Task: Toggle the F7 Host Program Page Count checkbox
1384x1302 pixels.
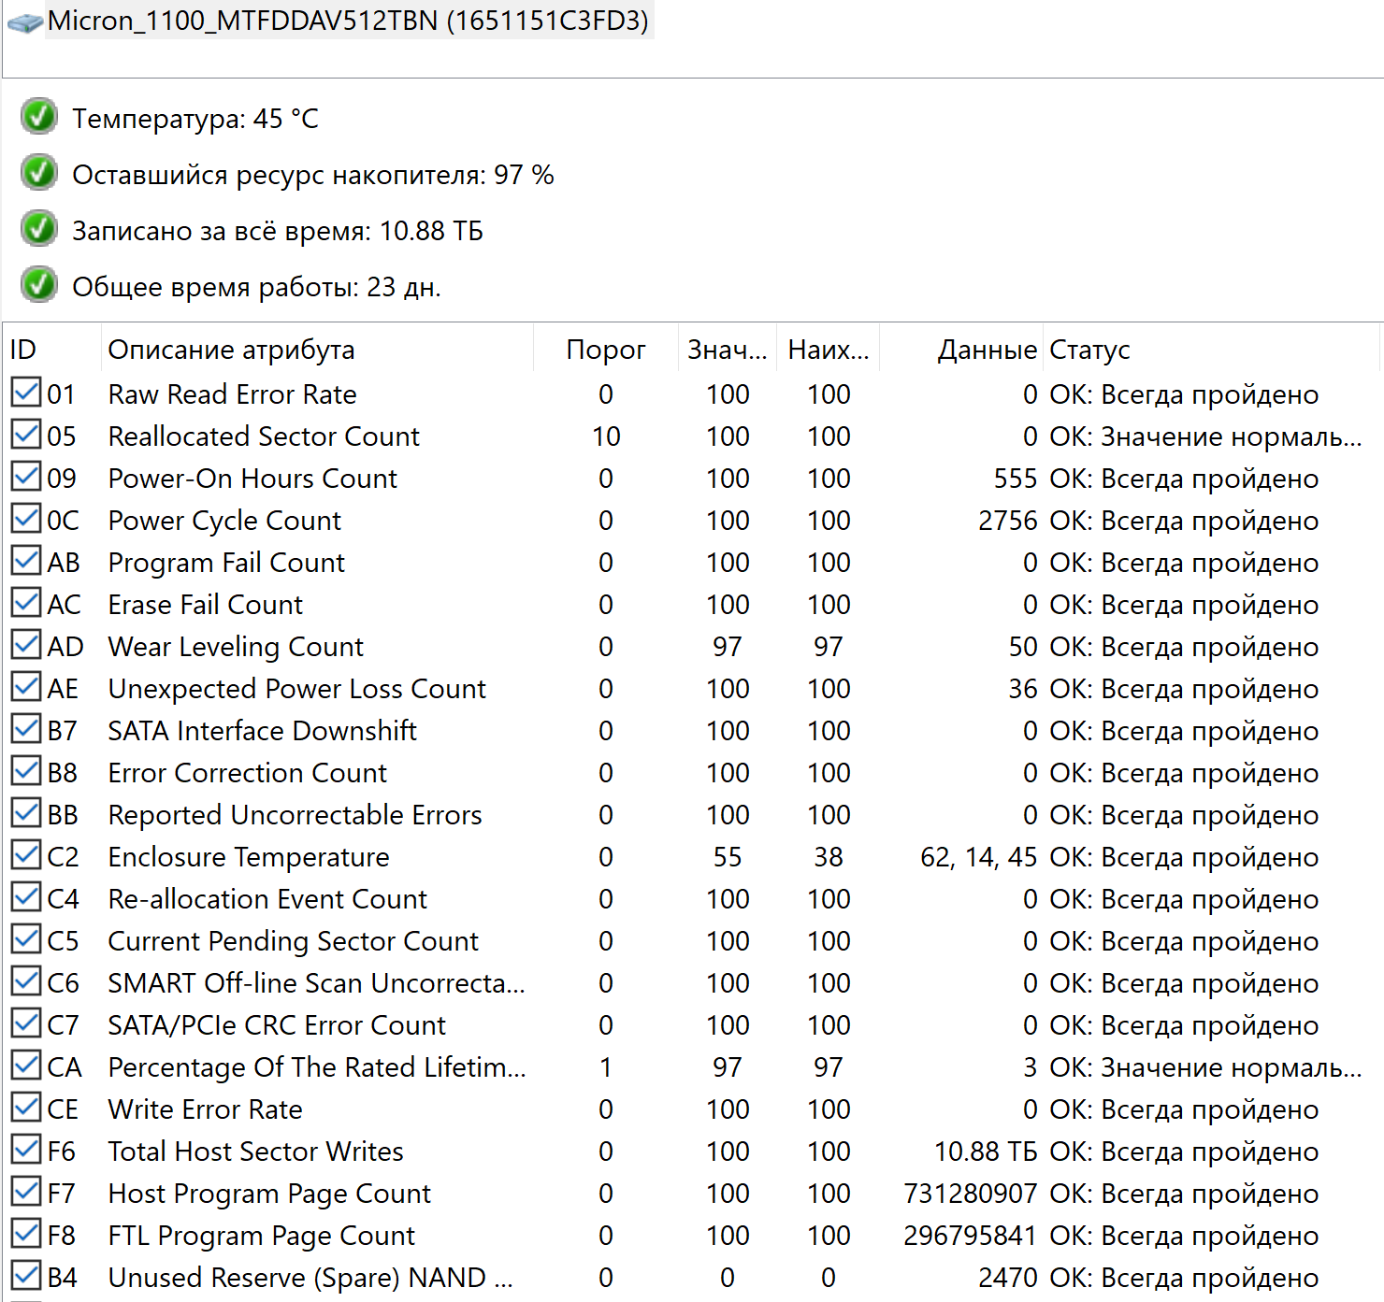Action: (x=26, y=1192)
